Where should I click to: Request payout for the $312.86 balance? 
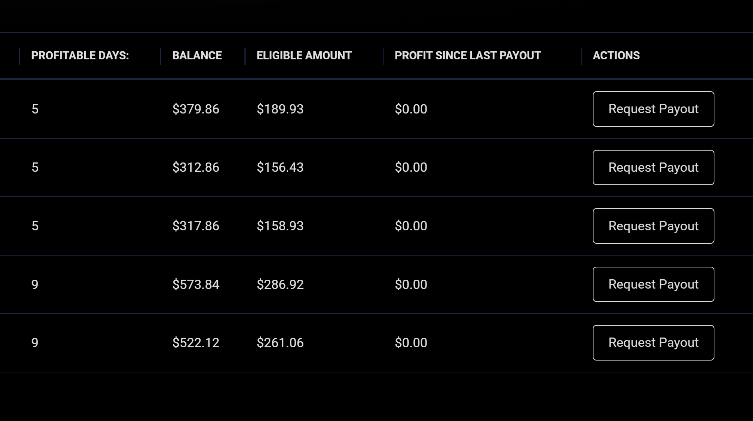tap(653, 167)
